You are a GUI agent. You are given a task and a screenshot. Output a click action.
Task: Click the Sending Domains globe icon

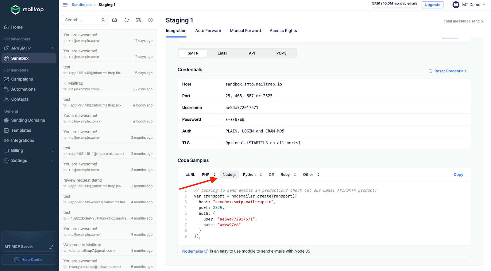pos(6,120)
